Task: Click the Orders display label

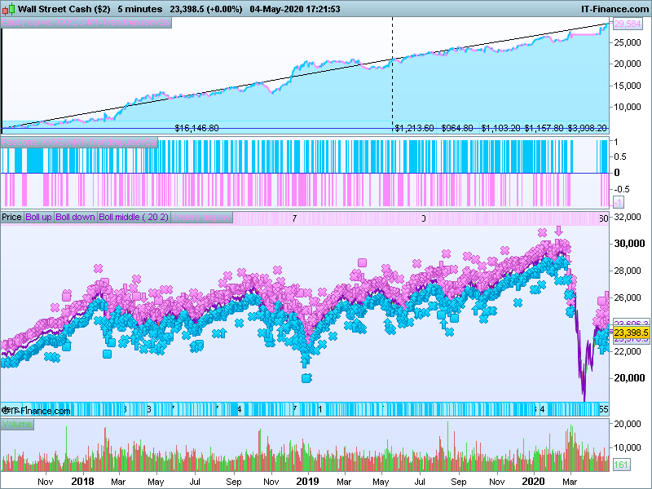Action: click(201, 217)
